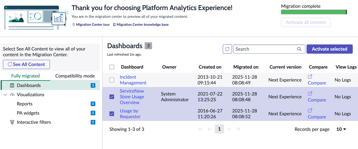Go to the previous page arrow
Image resolution: width=358 pixels, height=149 pixels.
[210, 129]
